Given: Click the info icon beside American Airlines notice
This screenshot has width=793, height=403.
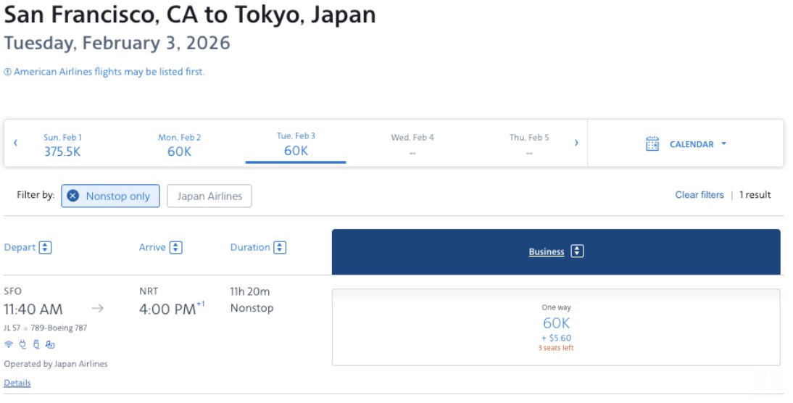Looking at the screenshot, I should 7,72.
